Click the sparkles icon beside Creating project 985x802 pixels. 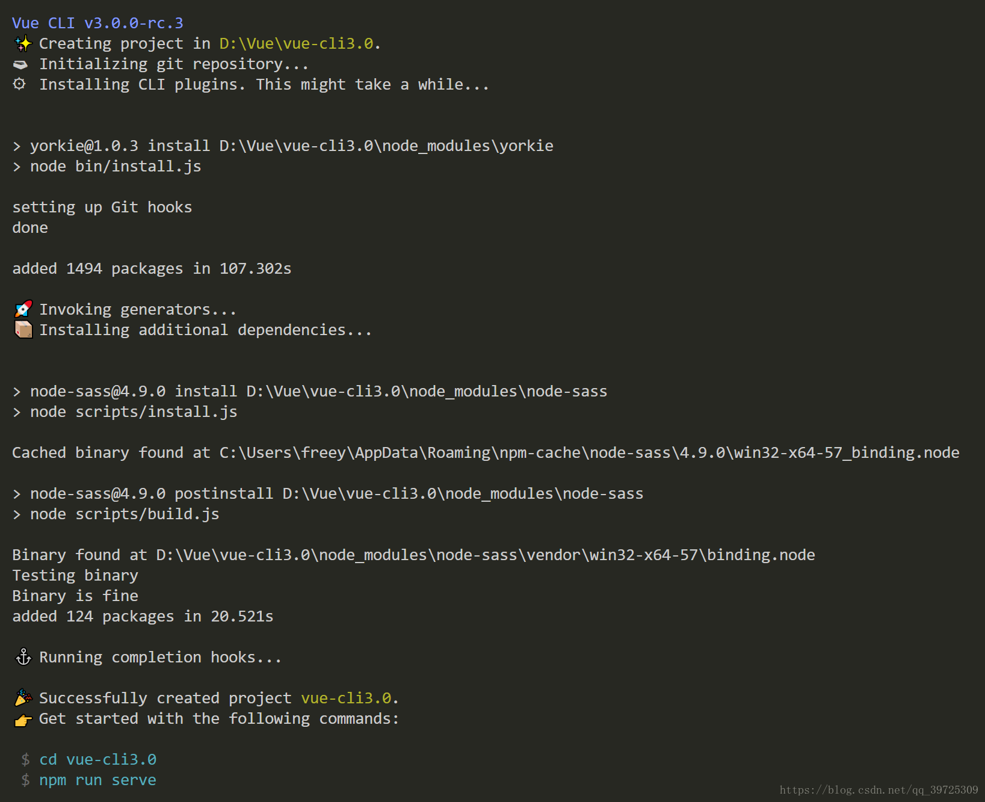[x=23, y=44]
